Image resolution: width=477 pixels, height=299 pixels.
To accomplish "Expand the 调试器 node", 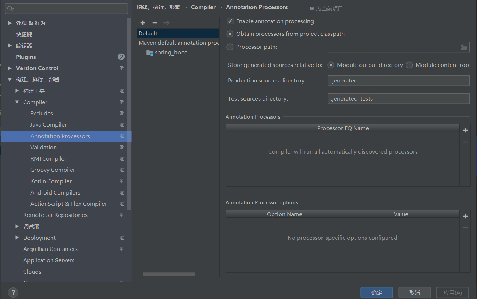I will click(x=17, y=226).
